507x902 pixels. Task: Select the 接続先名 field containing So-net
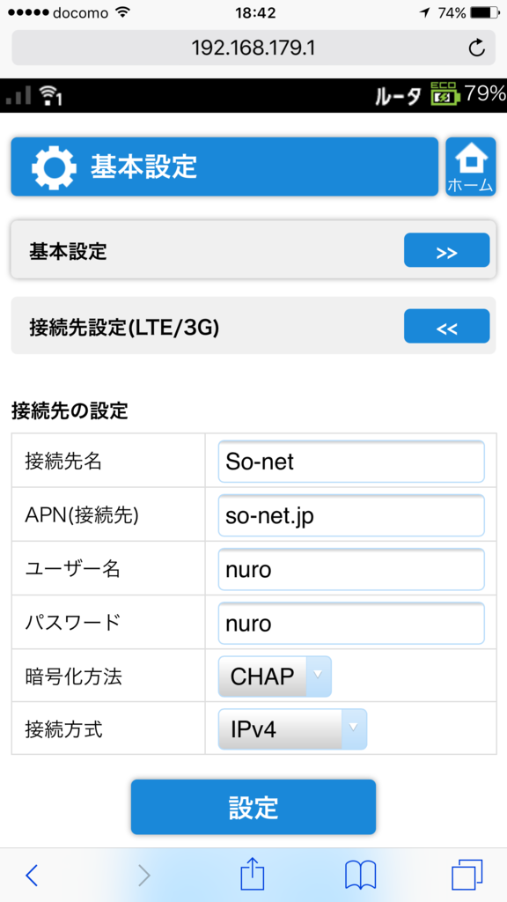click(x=351, y=462)
